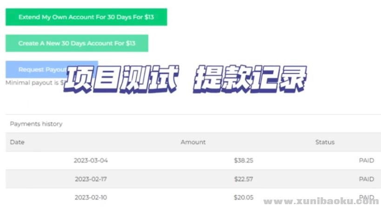Select the Minimal payout notice text

[x=35, y=83]
